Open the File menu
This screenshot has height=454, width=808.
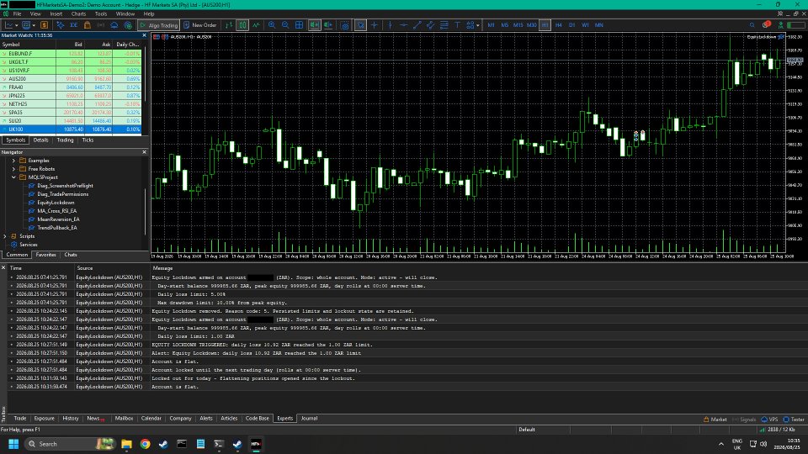click(17, 14)
